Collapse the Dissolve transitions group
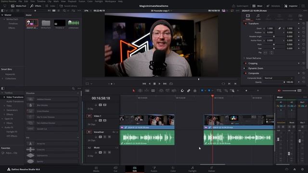The image size is (308, 173). (x=78, y=93)
